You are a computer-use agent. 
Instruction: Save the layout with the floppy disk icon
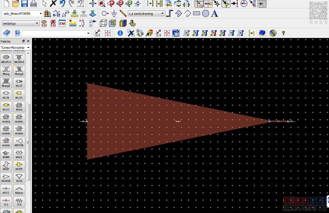[25, 3]
